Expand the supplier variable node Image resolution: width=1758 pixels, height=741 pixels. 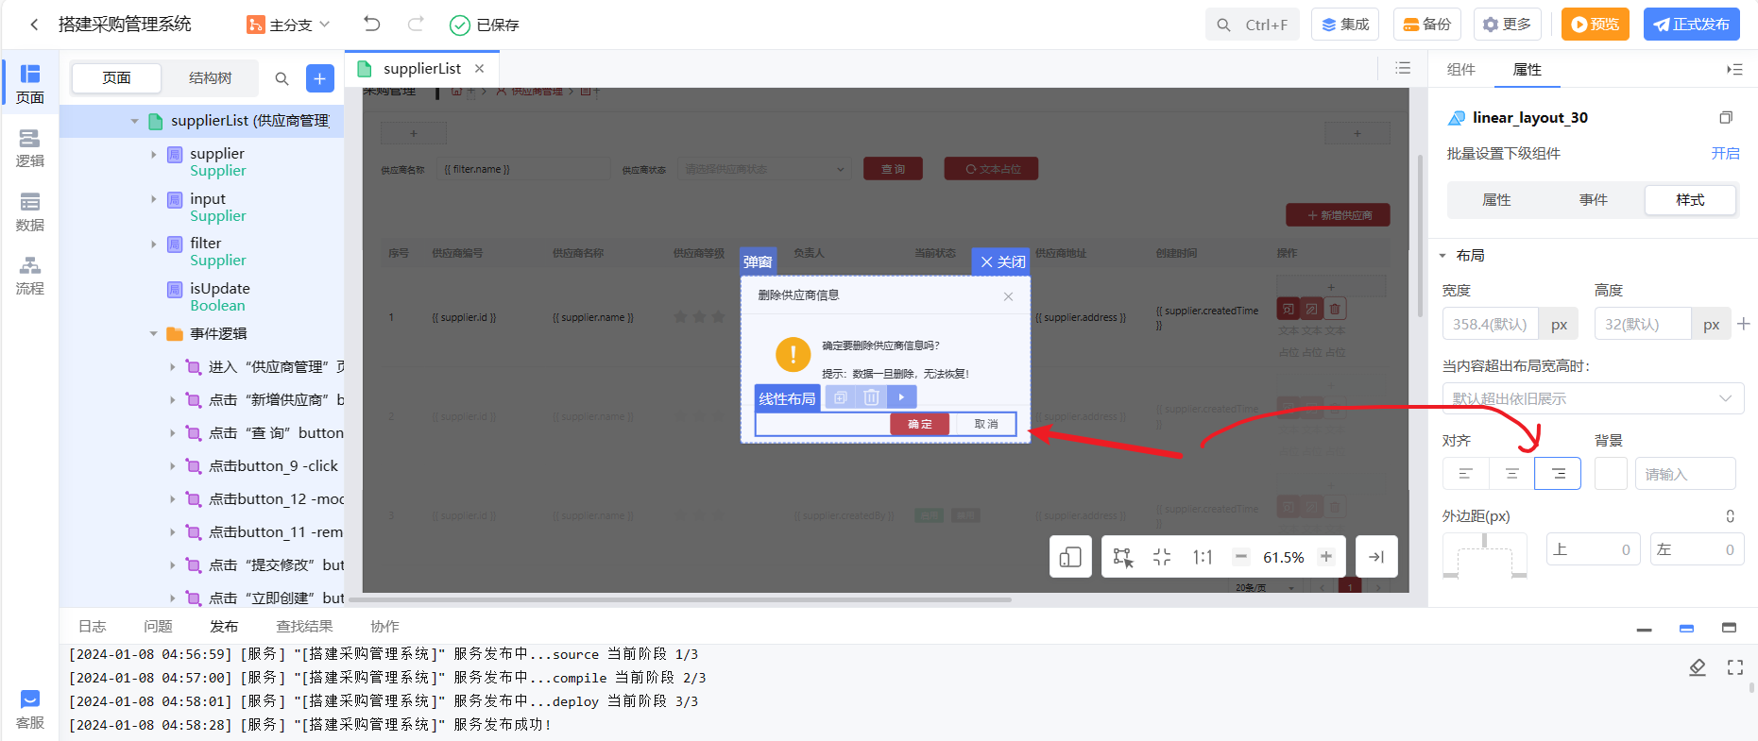[154, 154]
